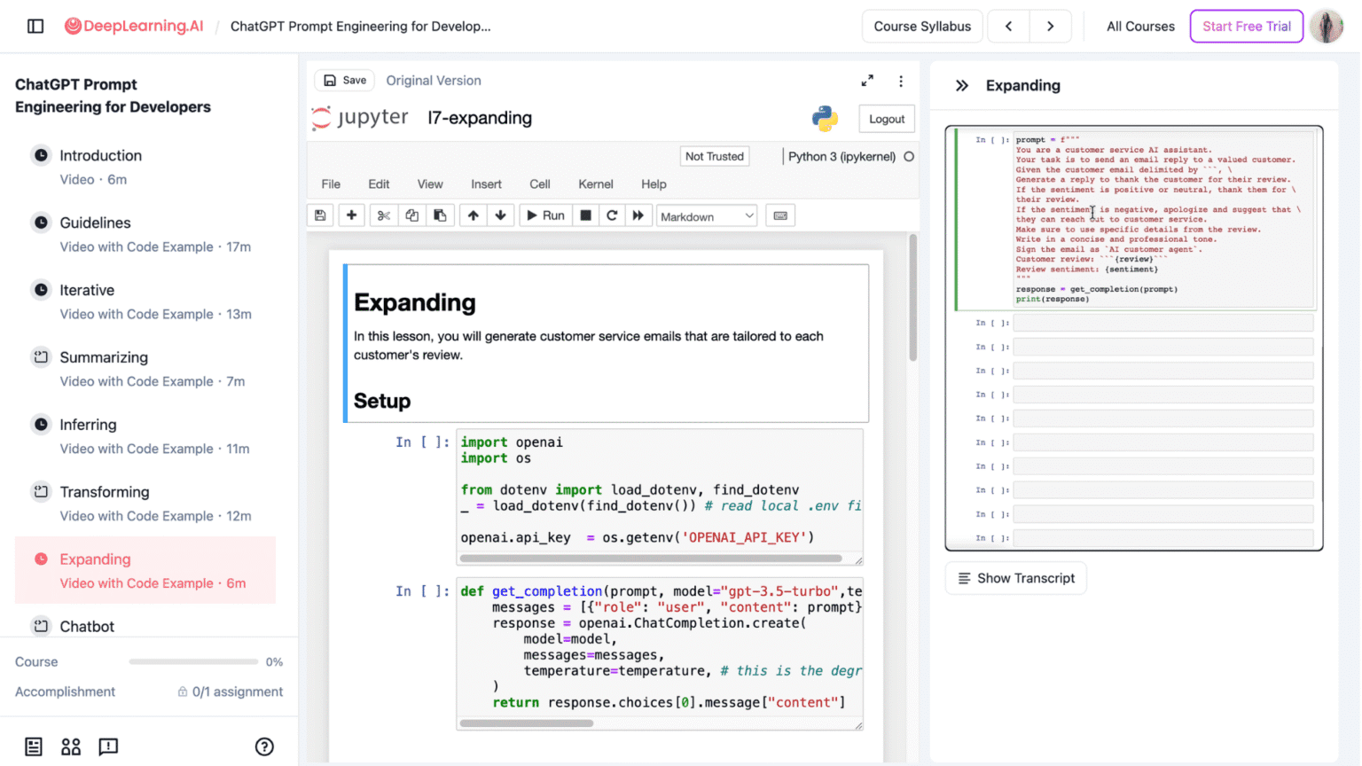
Task: Save notebook with the floppy disk toolbar icon
Action: [320, 215]
